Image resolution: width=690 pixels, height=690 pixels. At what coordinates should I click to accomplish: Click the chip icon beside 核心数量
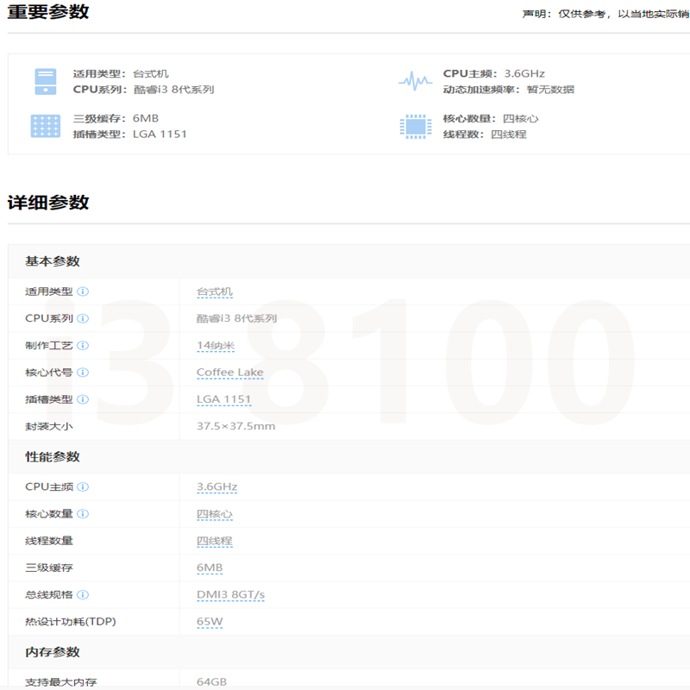(x=416, y=126)
